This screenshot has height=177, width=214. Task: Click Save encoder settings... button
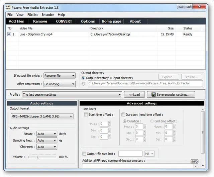(171, 94)
